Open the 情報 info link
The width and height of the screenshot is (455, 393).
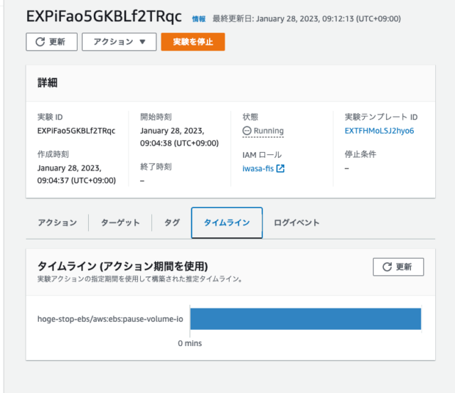(199, 19)
